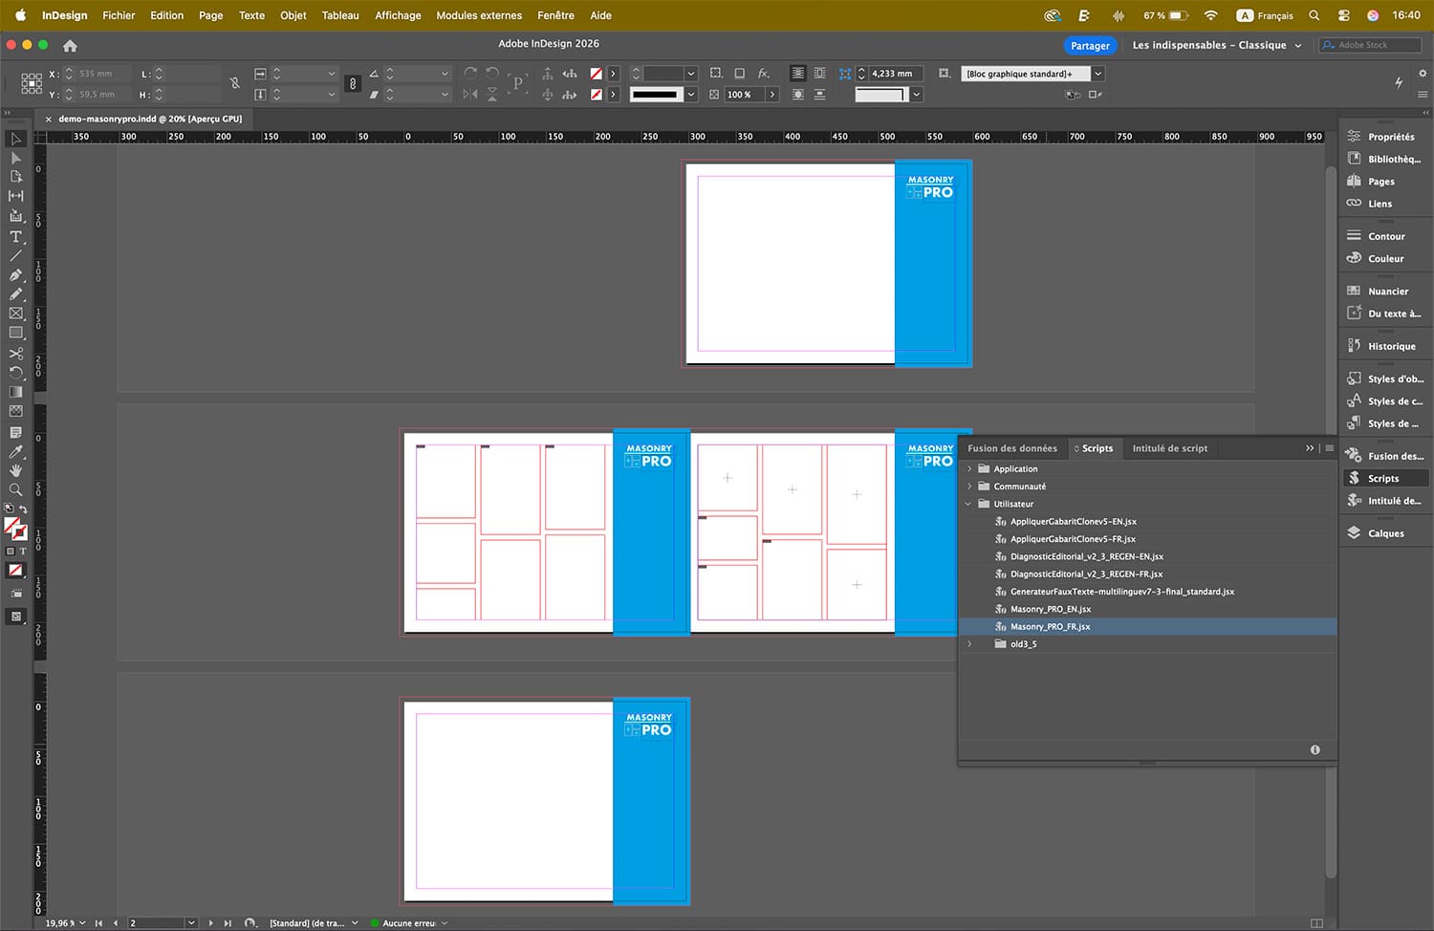Screen dimensions: 1434x931
Task: Select the Hand tool
Action: click(15, 470)
